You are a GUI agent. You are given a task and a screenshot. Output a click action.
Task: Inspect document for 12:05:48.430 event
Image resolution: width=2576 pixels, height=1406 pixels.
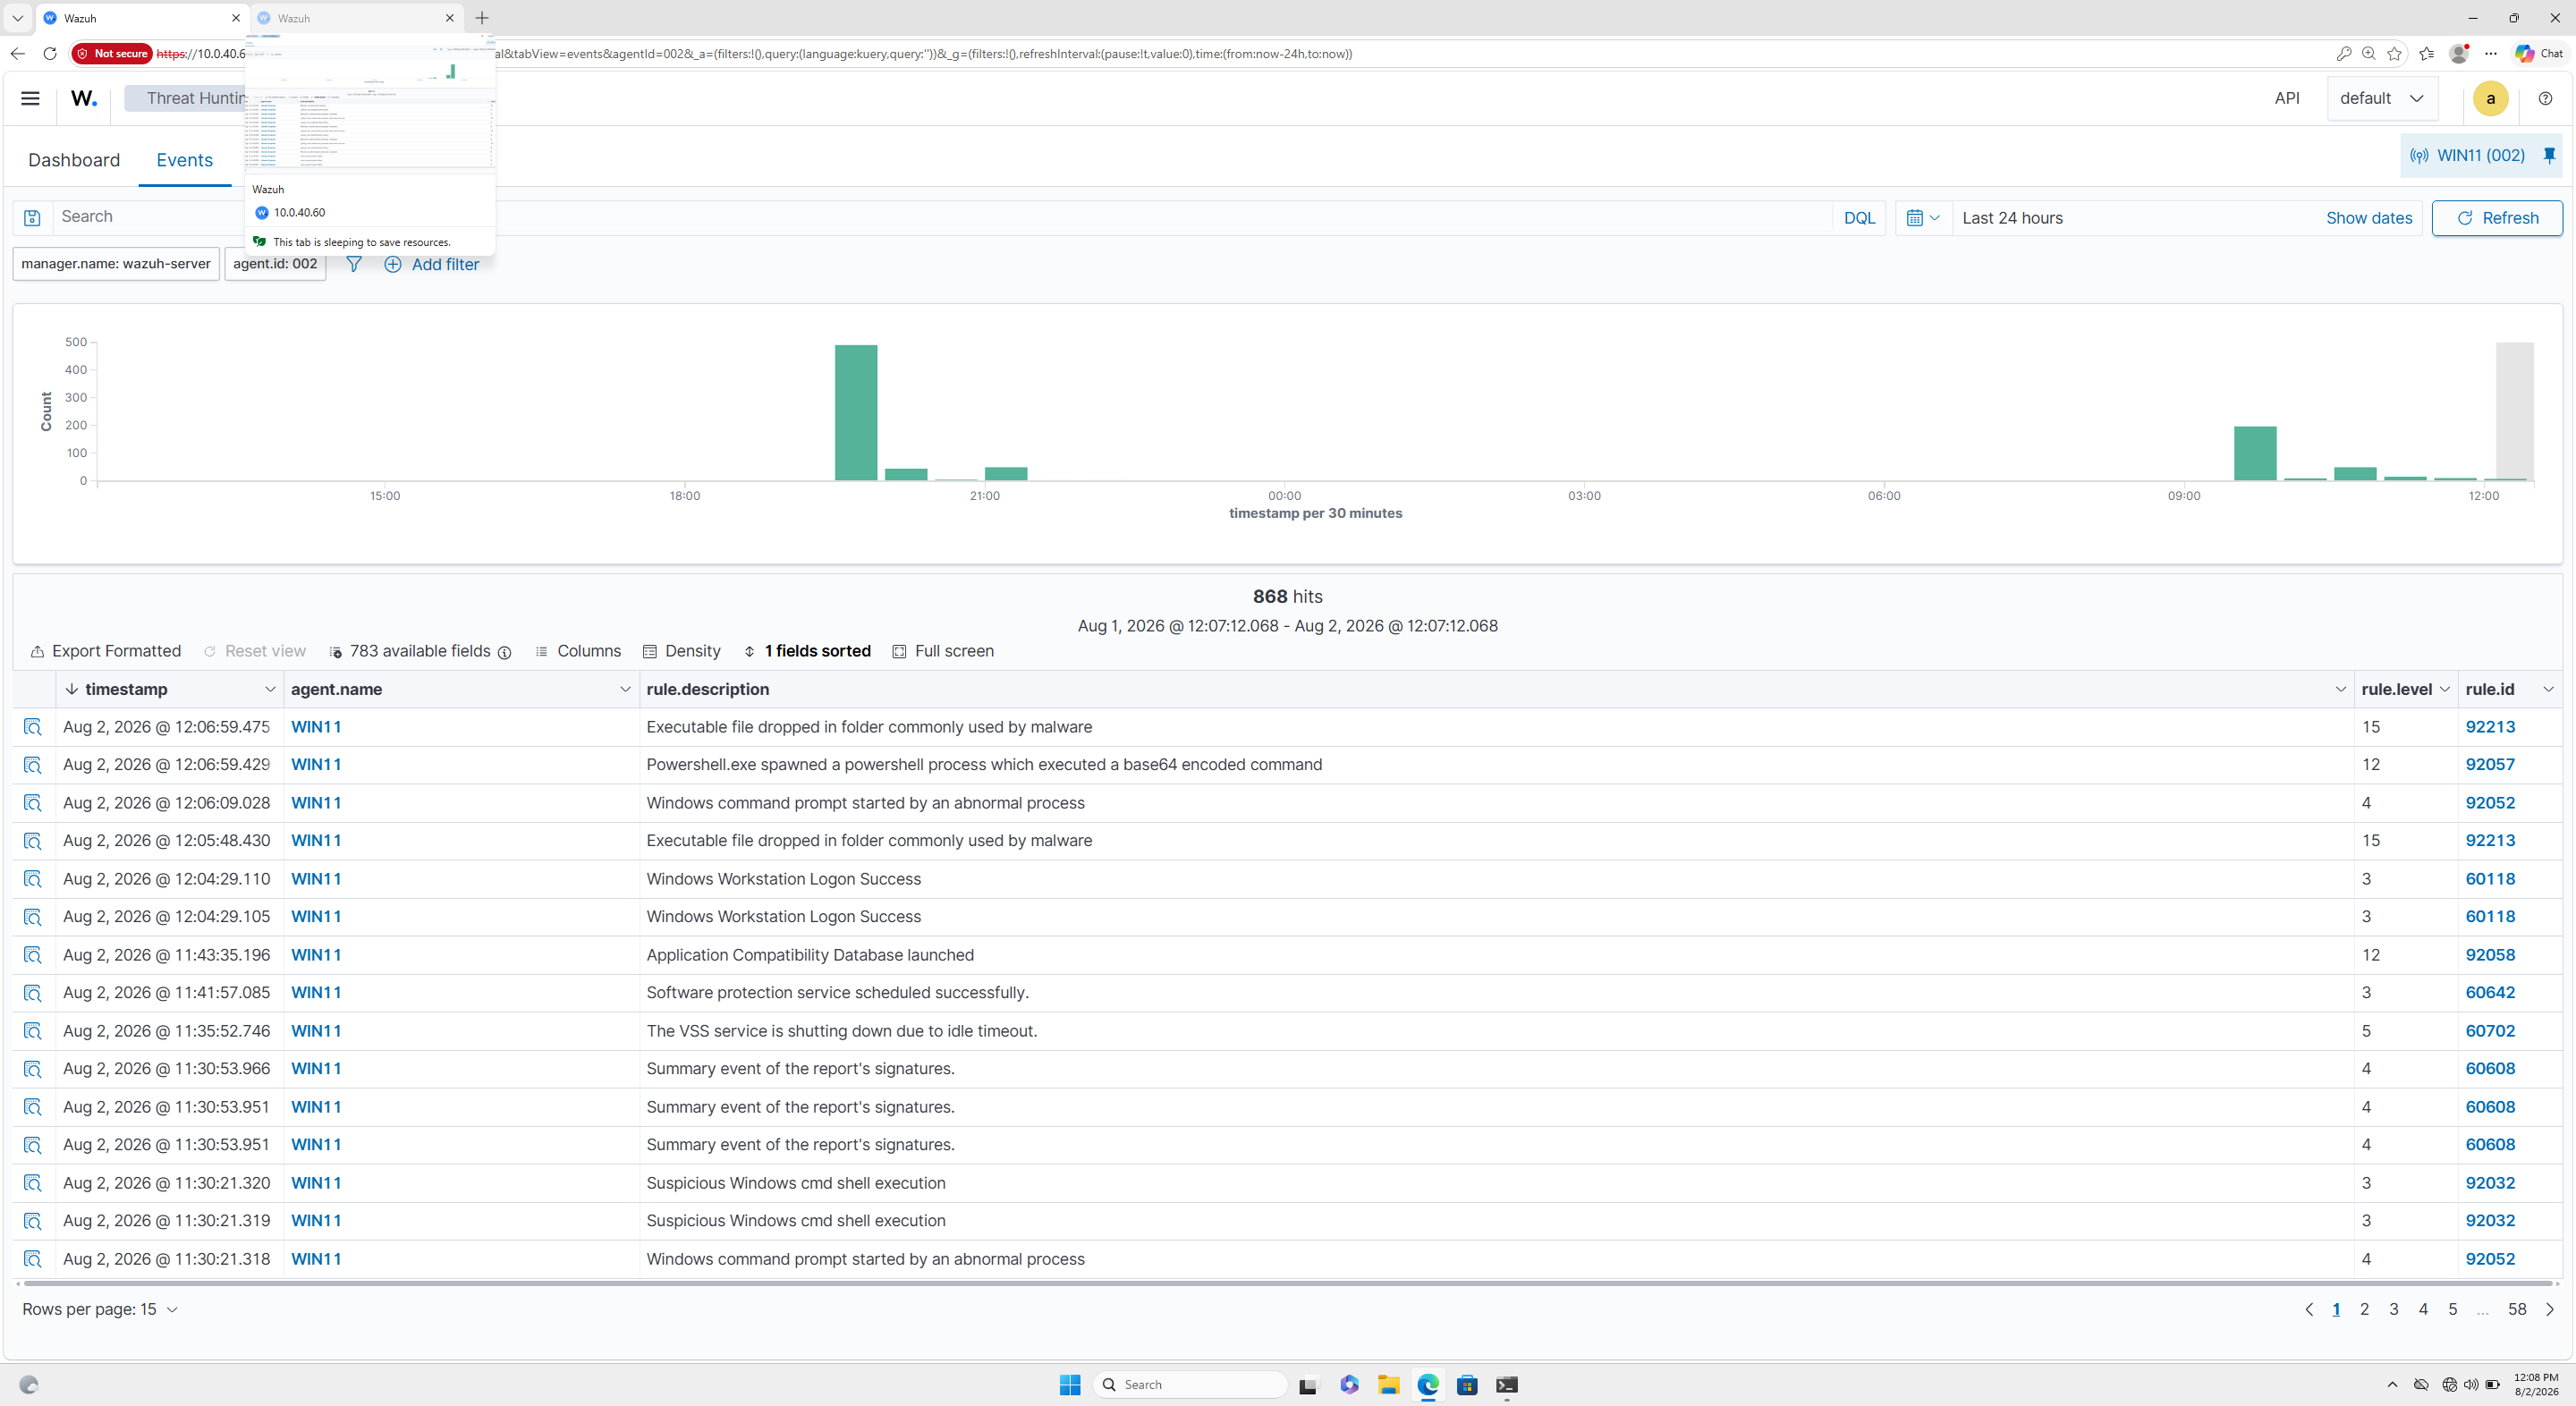point(33,841)
